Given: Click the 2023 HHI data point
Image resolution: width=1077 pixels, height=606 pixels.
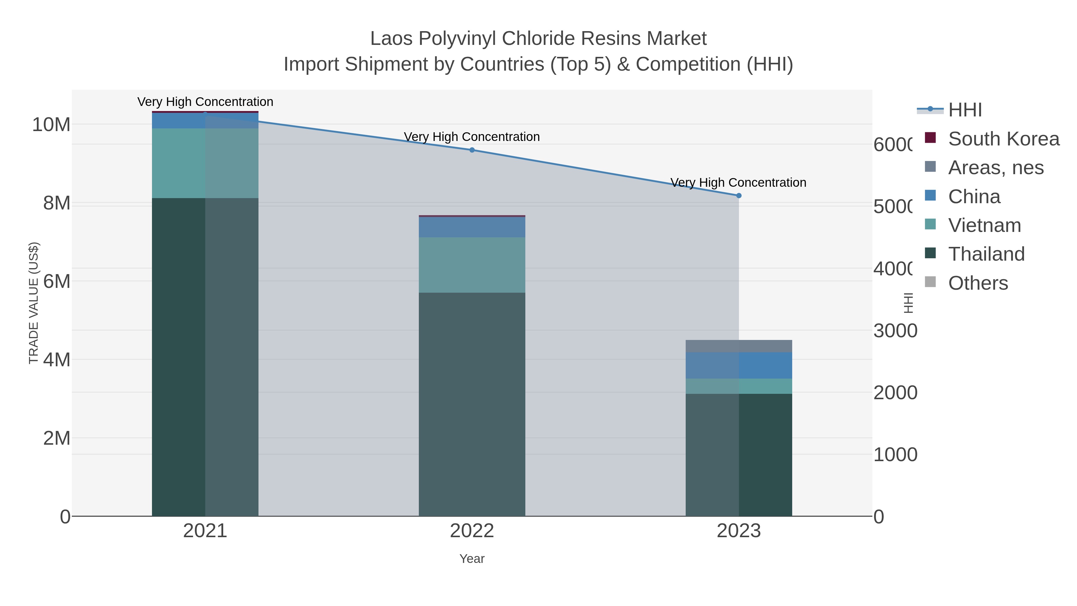Looking at the screenshot, I should pos(739,195).
